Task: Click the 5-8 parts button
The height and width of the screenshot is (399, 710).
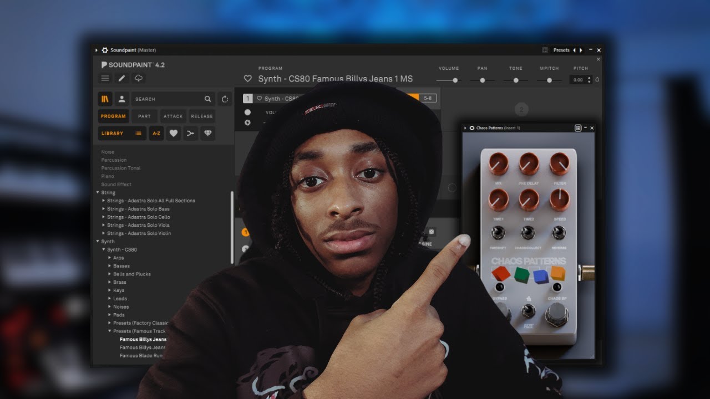Action: coord(428,98)
